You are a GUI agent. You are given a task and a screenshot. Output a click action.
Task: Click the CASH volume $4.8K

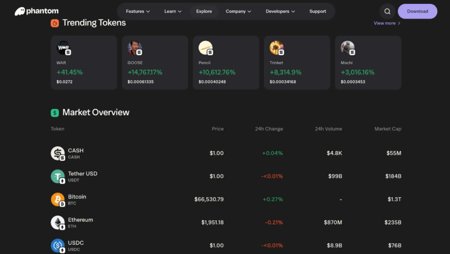[334, 153]
